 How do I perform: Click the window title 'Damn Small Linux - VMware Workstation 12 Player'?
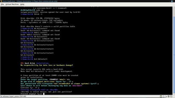[30, 1]
